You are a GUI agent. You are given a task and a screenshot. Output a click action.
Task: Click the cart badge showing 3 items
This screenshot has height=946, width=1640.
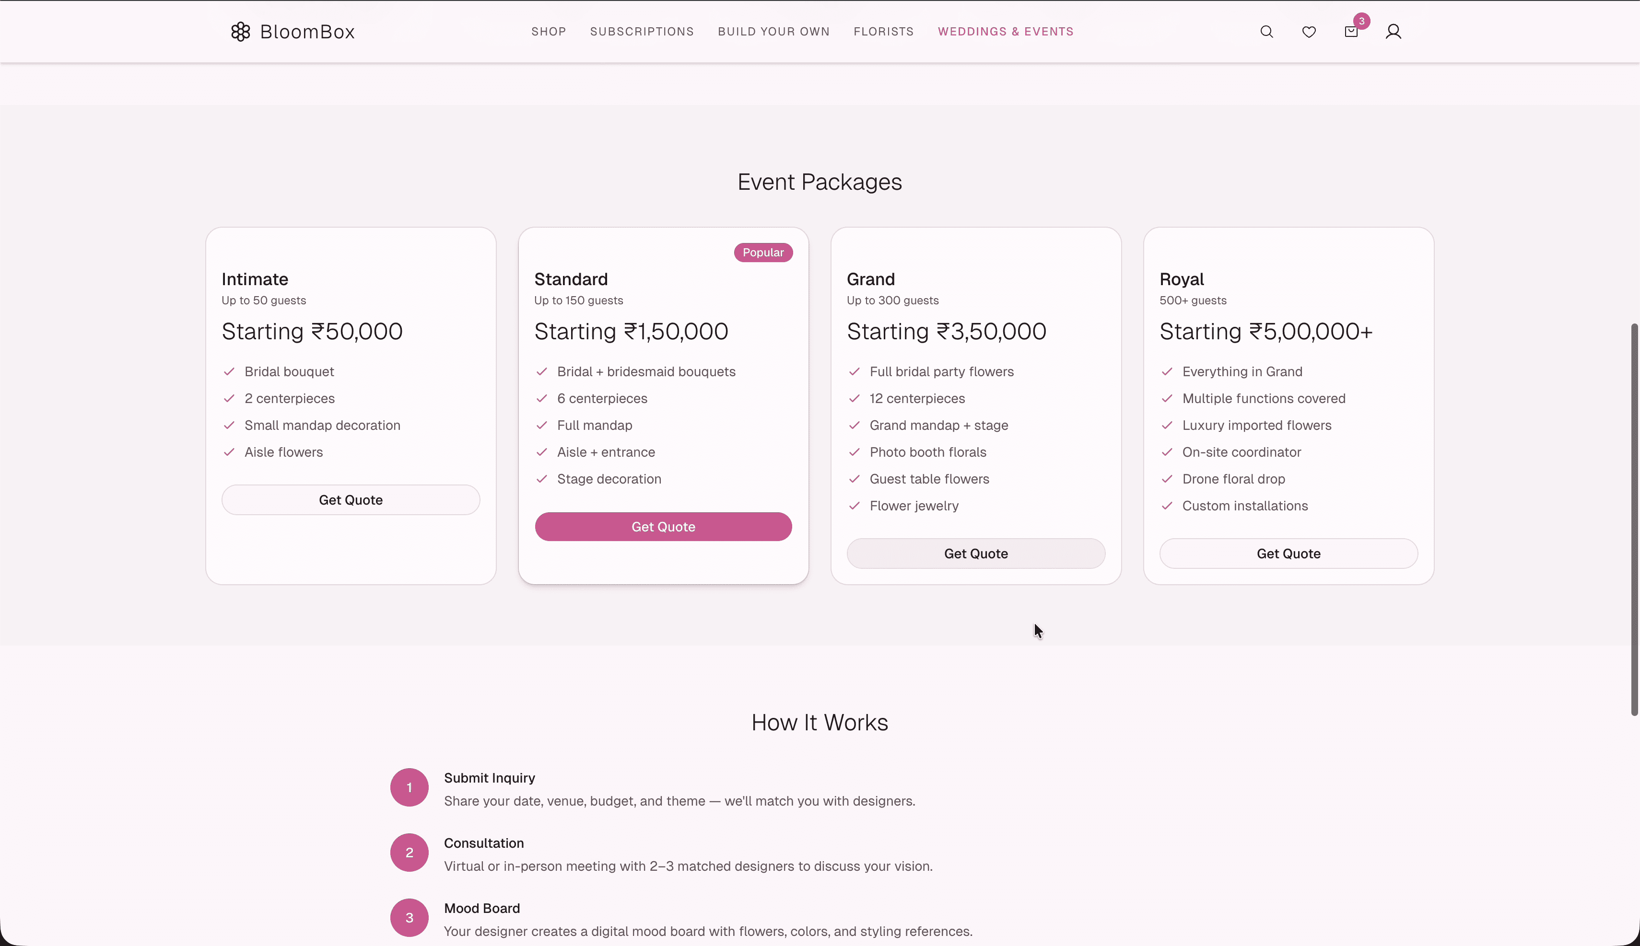pos(1361,20)
